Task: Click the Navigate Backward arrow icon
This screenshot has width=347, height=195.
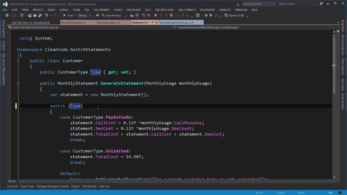Action: coord(7,16)
